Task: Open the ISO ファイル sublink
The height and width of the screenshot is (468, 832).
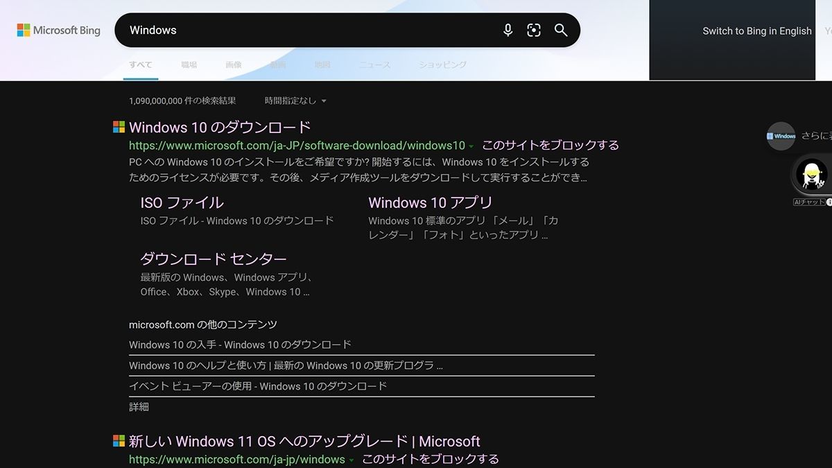Action: pos(182,202)
